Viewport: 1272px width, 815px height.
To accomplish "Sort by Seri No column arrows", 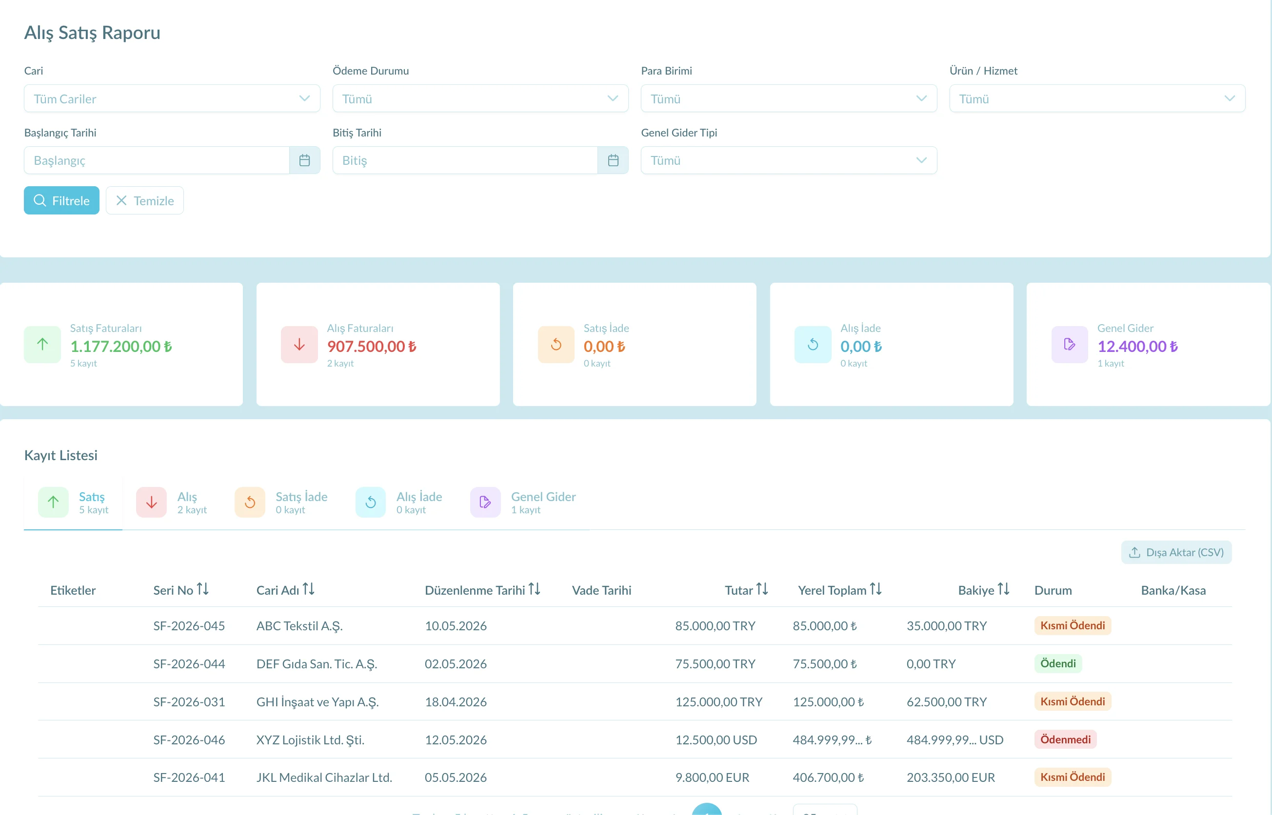I will click(203, 589).
